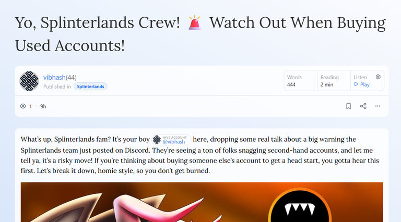Open the vibhash author profile link

(x=54, y=77)
